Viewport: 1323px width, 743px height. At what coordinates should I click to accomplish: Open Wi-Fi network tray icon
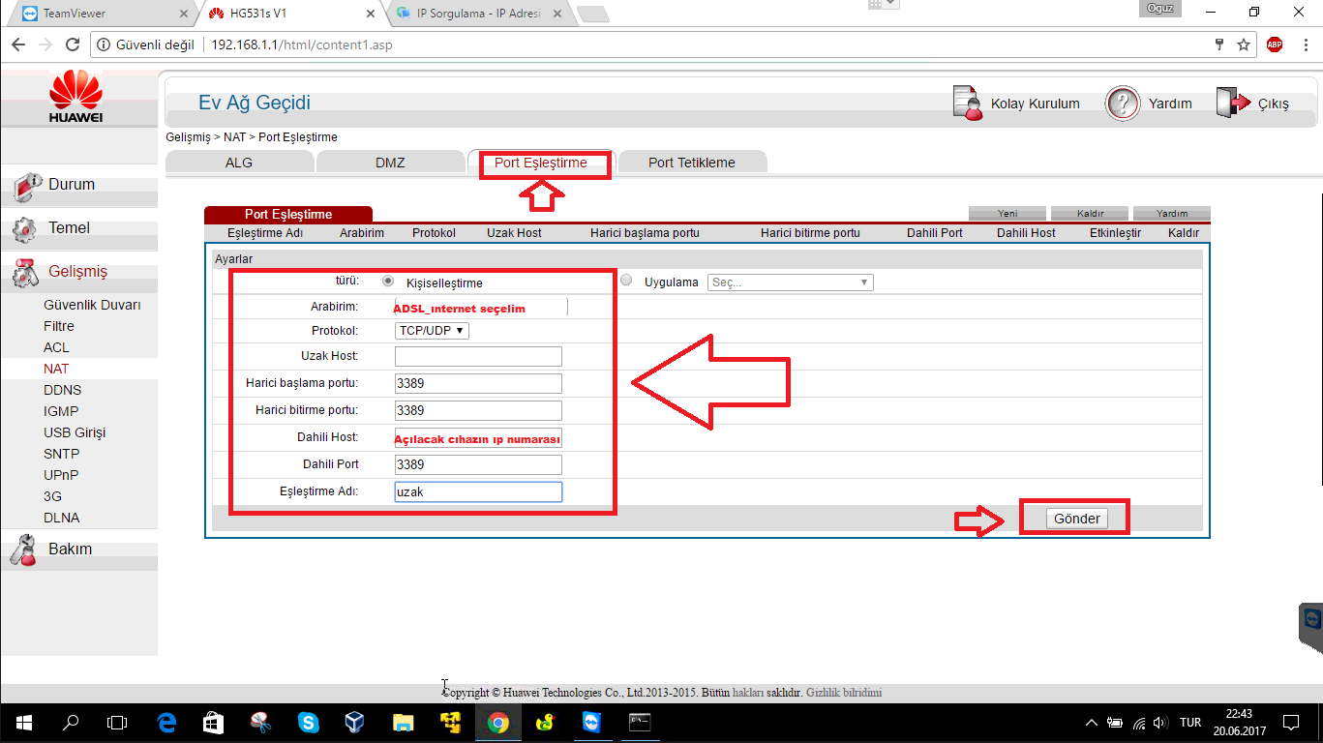1138,723
